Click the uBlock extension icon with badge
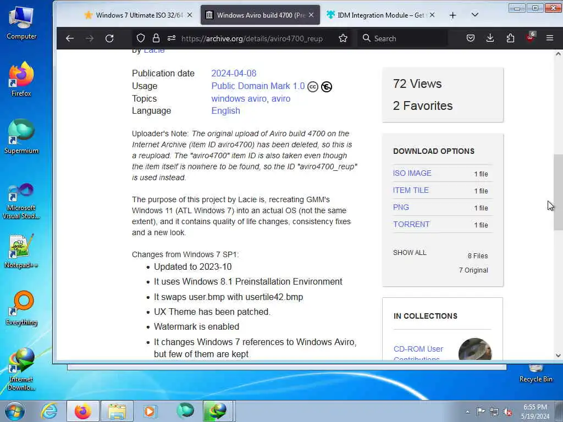 531,38
